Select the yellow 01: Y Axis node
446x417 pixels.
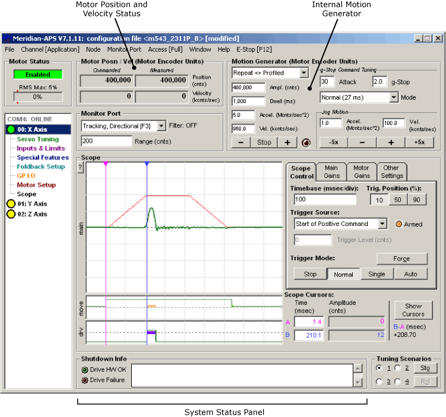(32, 203)
